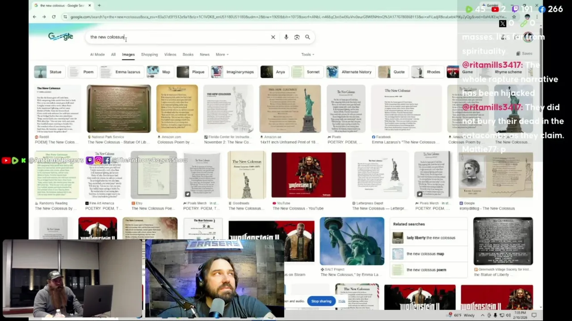Open the Windows notification center icon
This screenshot has width=572, height=321.
[534, 315]
